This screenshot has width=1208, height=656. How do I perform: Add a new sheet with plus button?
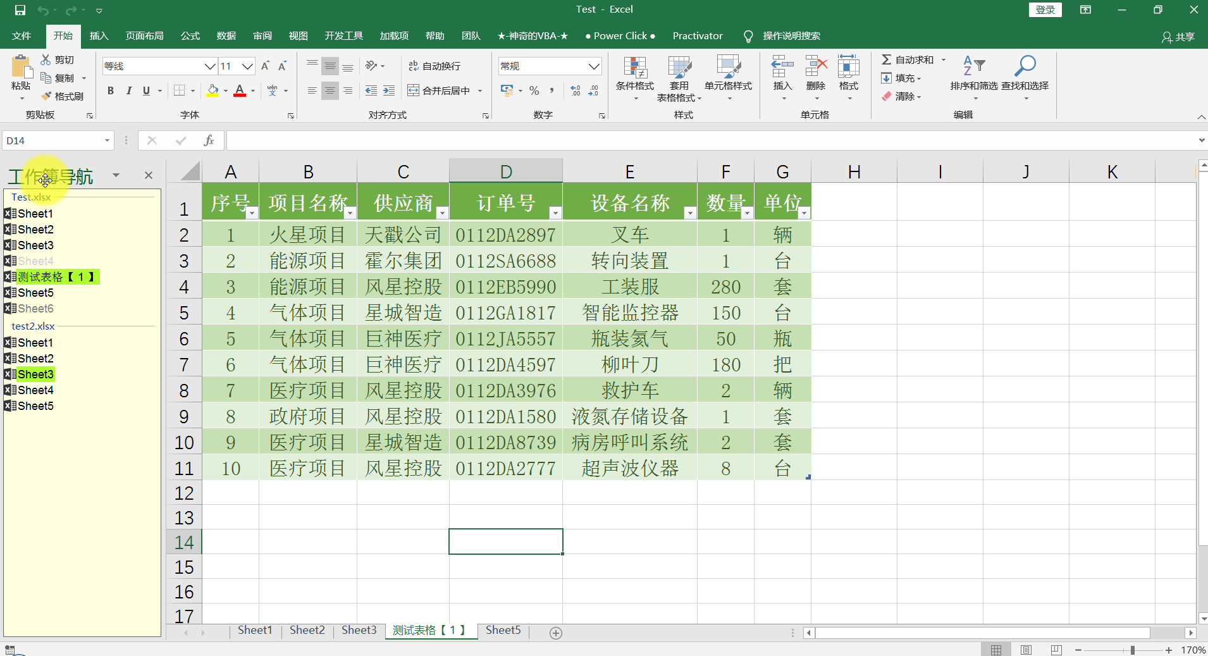tap(556, 633)
